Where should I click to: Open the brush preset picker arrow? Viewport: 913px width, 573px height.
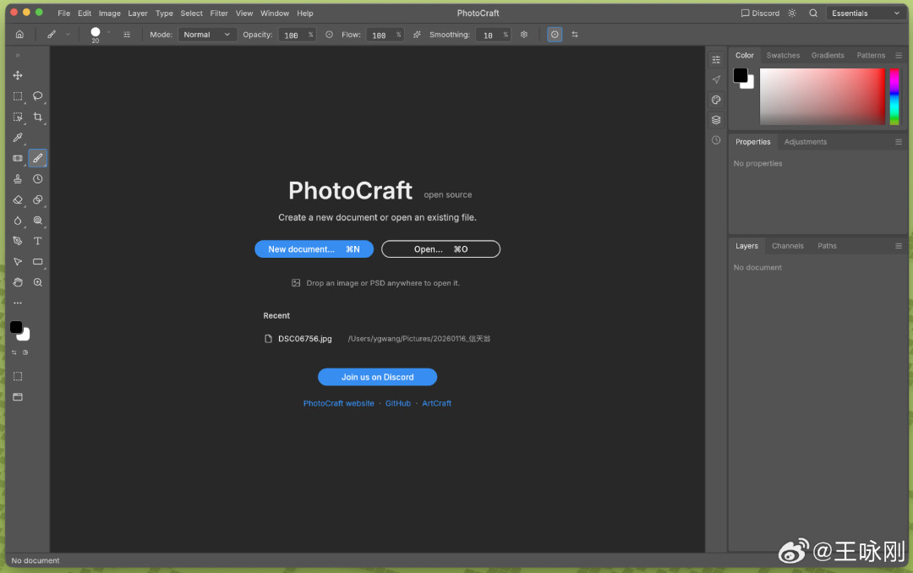click(x=108, y=33)
